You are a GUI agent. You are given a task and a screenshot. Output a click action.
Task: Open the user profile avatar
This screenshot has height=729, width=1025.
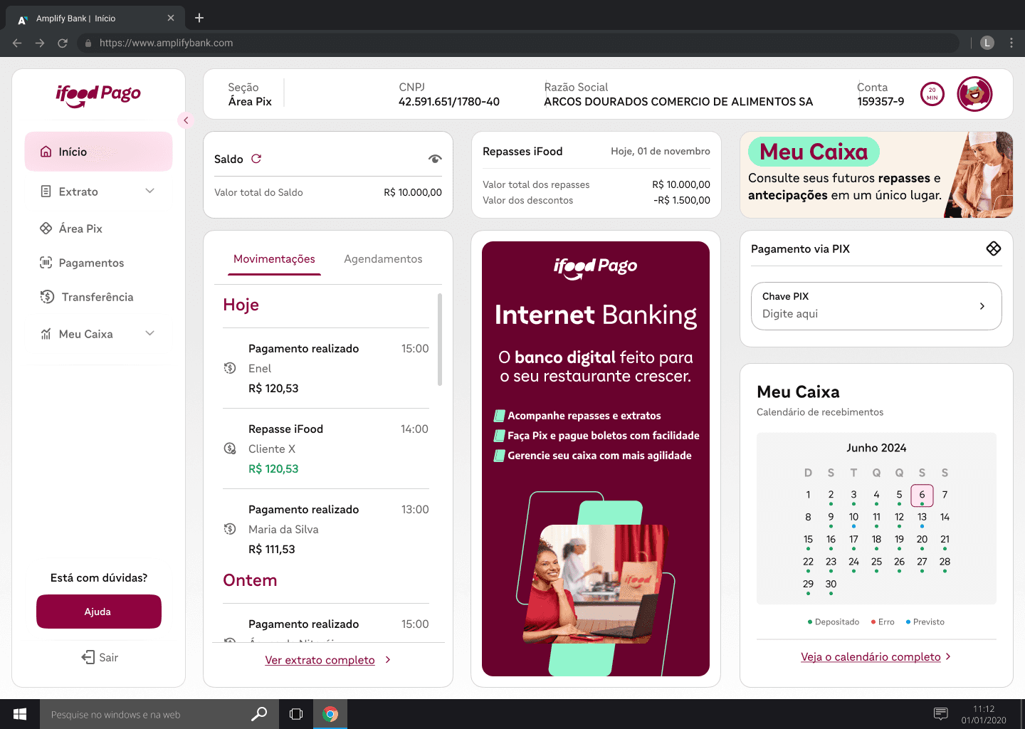click(x=974, y=94)
